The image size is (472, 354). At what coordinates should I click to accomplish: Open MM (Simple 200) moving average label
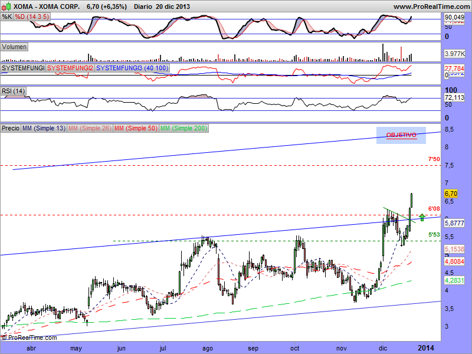pos(183,128)
